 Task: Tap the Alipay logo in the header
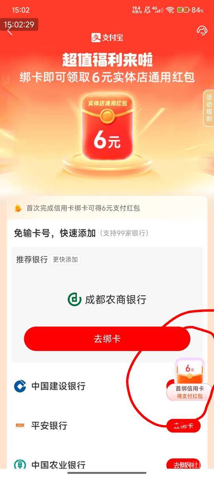pos(107,37)
